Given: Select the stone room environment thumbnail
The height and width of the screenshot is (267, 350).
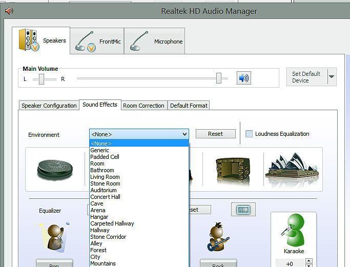Looking at the screenshot, I should 233,171.
